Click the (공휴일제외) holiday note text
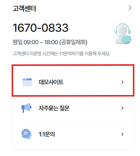The width and height of the screenshot is (140, 156). (x=73, y=42)
